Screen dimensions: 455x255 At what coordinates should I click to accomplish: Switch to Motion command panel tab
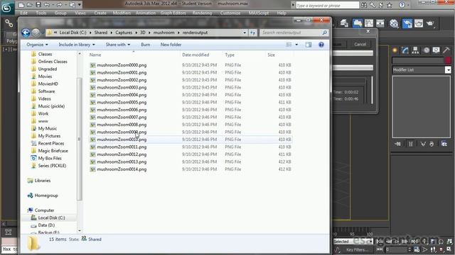click(427, 50)
